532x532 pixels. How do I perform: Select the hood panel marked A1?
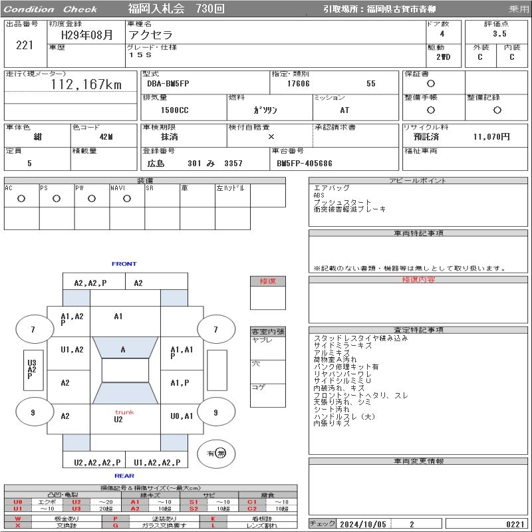click(x=118, y=317)
